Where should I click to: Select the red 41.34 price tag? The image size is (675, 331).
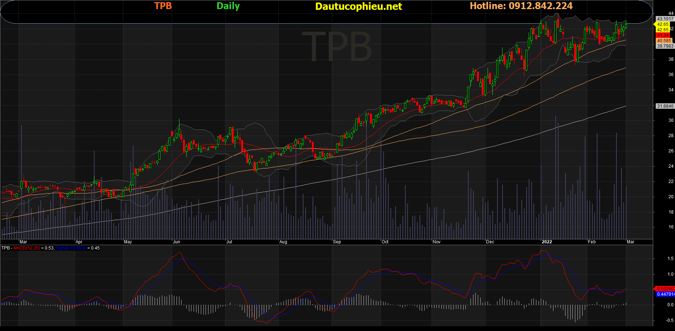(663, 35)
